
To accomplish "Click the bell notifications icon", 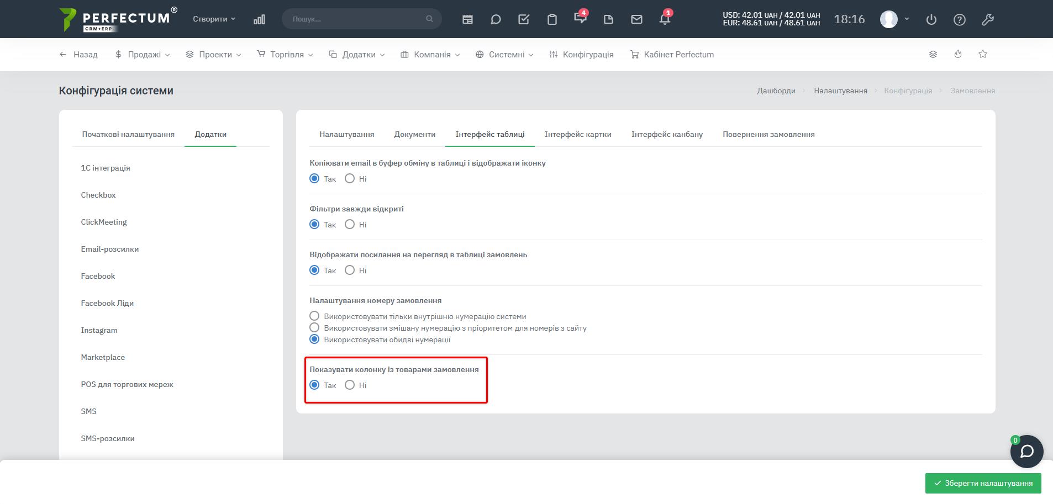I will pos(665,19).
